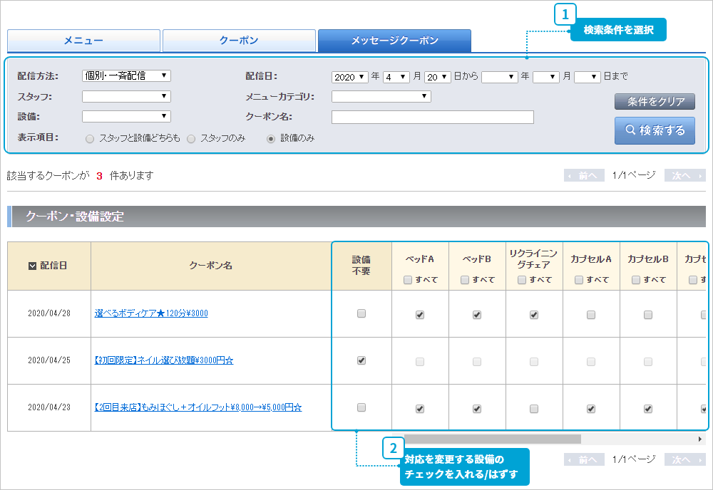Screen dimensions: 713x490
Task: Open 選べるボディケア★120分¥3000 coupon link
Action: pos(151,313)
